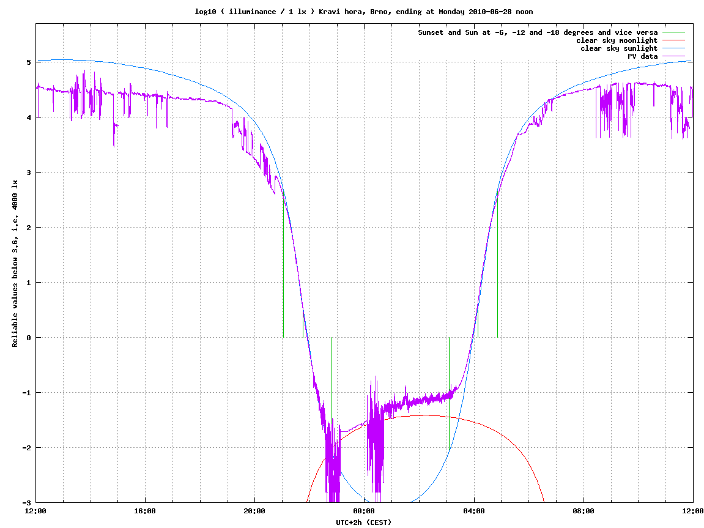Click the purple PV data legend line sample

click(x=673, y=56)
